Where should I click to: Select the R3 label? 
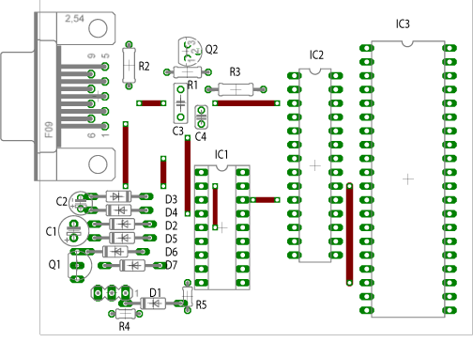[x=236, y=71]
